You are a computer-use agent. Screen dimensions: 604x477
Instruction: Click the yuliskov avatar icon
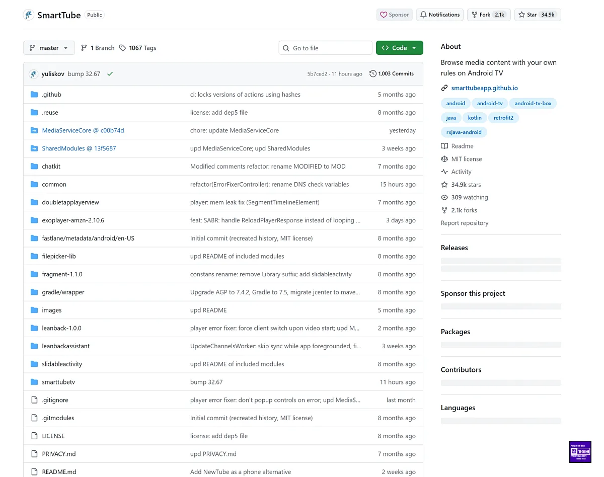(x=34, y=74)
